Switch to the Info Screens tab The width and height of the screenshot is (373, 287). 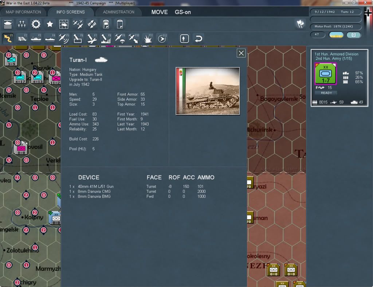coord(70,12)
